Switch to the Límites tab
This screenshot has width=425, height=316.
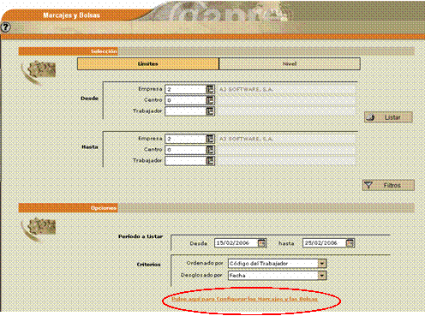coord(148,64)
